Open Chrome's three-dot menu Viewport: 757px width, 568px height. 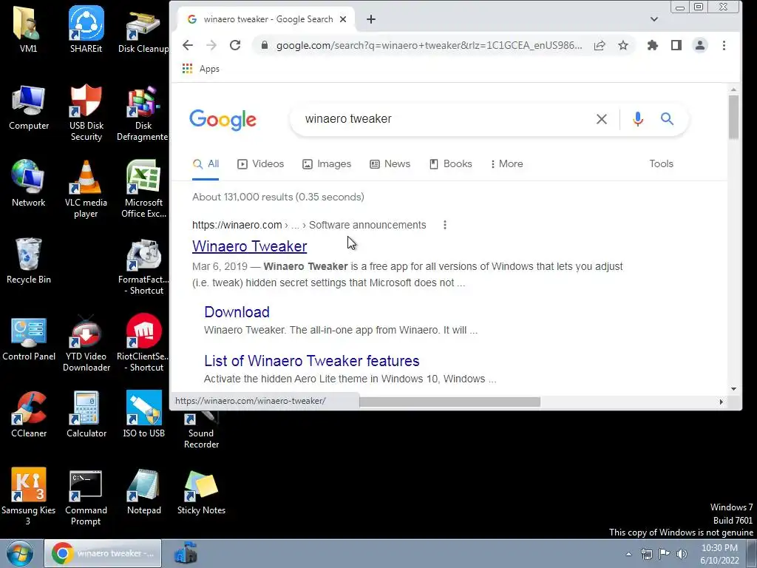724,45
